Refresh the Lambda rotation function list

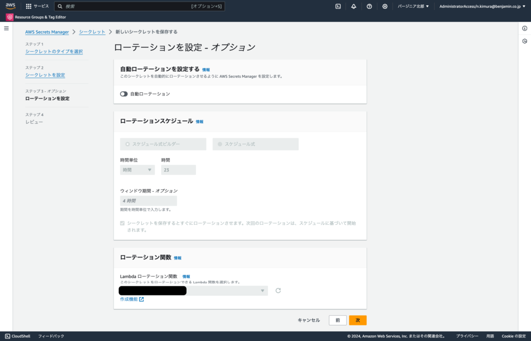click(x=278, y=291)
